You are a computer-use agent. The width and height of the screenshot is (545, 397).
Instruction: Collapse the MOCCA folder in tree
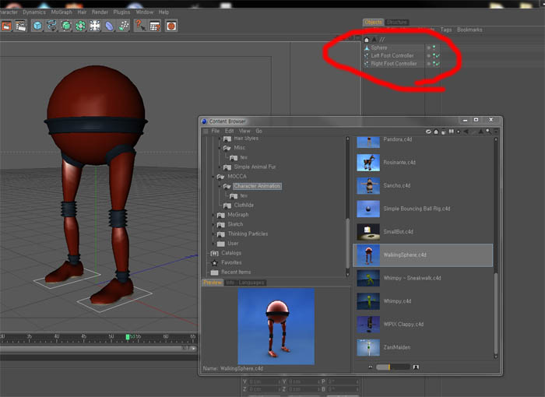pyautogui.click(x=213, y=177)
